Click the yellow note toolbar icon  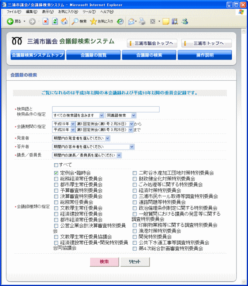pyautogui.click(x=166, y=21)
